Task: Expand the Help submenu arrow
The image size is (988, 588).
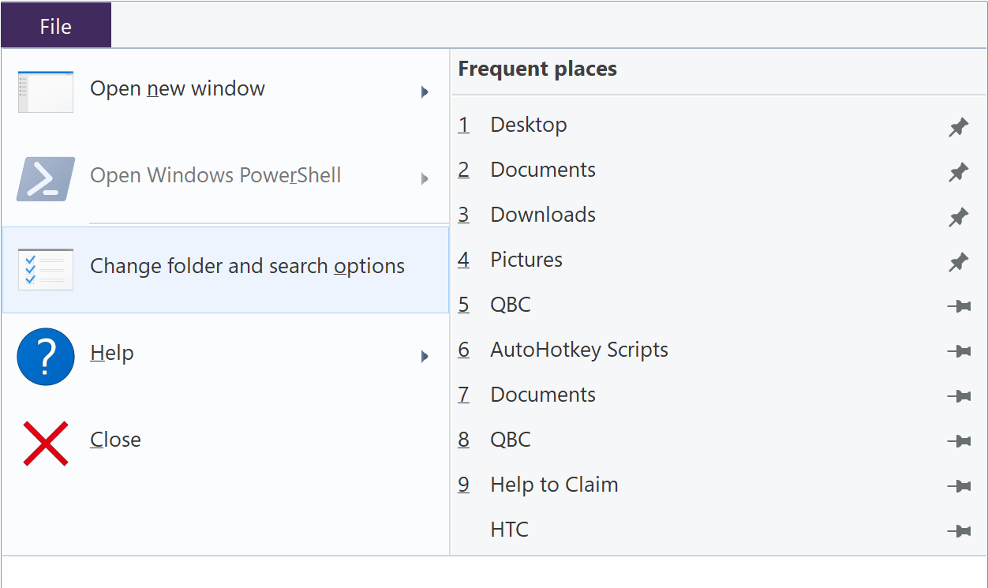Action: click(x=425, y=356)
